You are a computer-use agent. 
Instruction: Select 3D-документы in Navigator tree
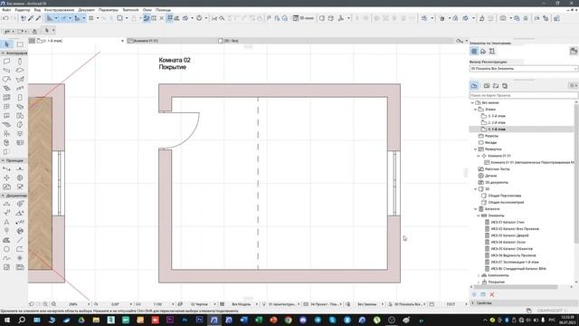(496, 182)
